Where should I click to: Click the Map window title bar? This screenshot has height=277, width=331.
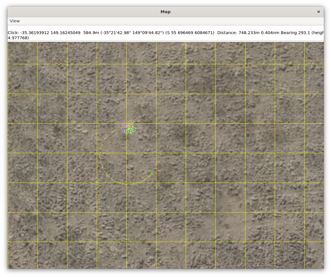point(165,12)
